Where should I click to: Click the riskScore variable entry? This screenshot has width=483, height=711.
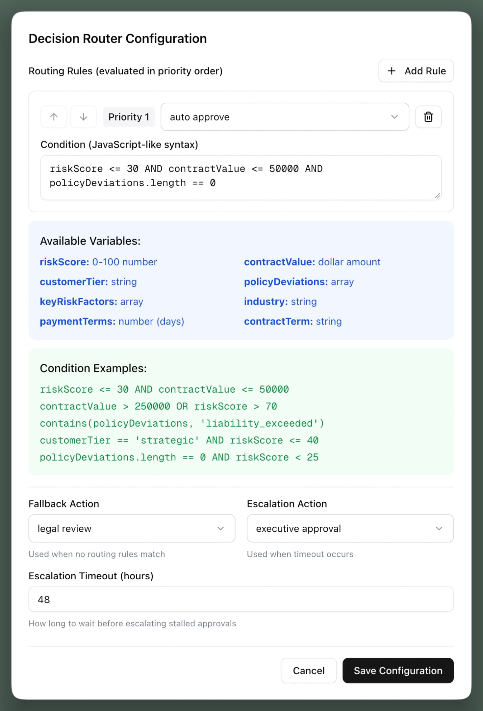click(98, 262)
